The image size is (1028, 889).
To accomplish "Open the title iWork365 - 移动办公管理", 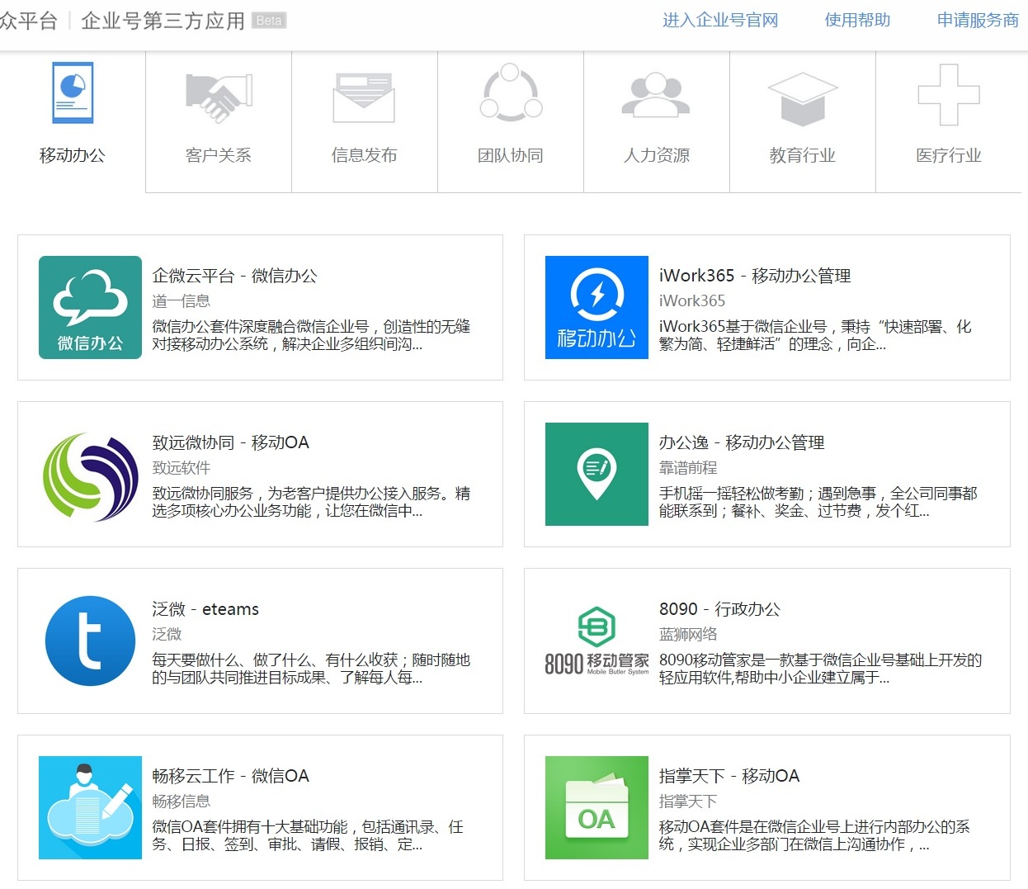I will pyautogui.click(x=755, y=276).
